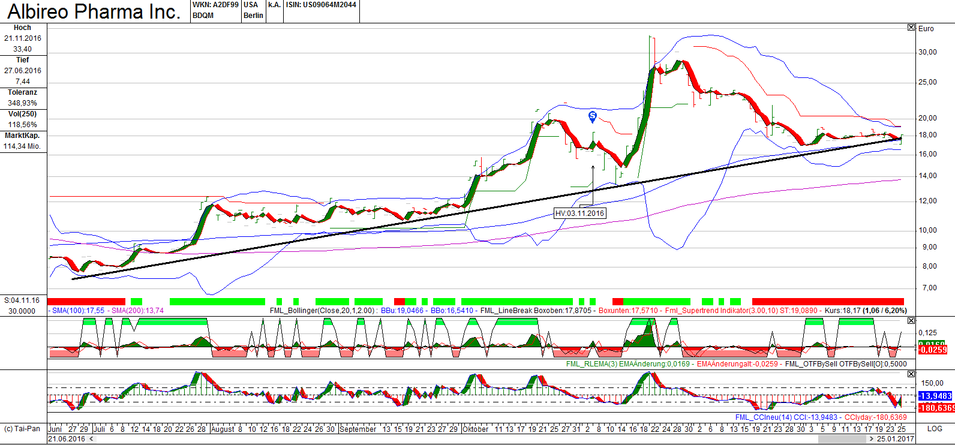
Task: Toggle the LOG scale label
Action: pyautogui.click(x=935, y=429)
